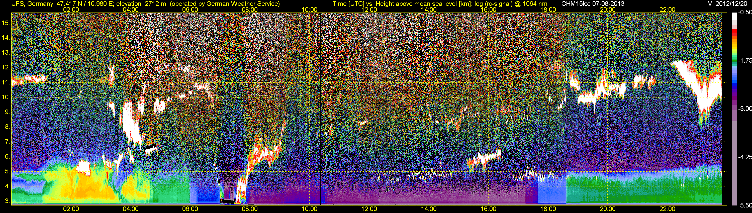Click the bottom time axis label 06:00
Viewport: 752px width, 213px height.
(190, 209)
